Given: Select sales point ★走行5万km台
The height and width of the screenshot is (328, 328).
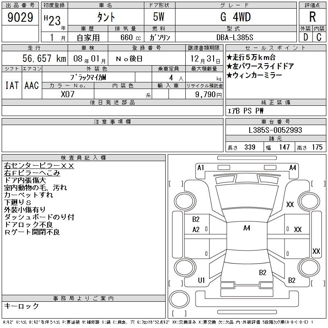Looking at the screenshot, I should point(251,57).
